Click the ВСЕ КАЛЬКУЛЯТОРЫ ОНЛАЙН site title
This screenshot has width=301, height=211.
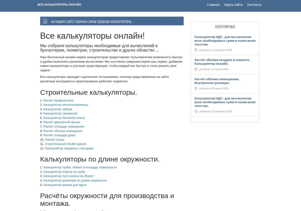[x=59, y=5]
